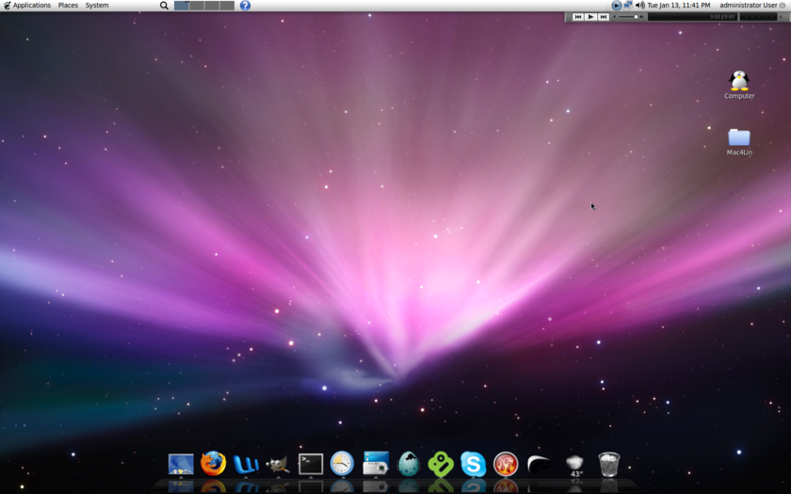
Task: Click the date and time clock
Action: pos(679,5)
